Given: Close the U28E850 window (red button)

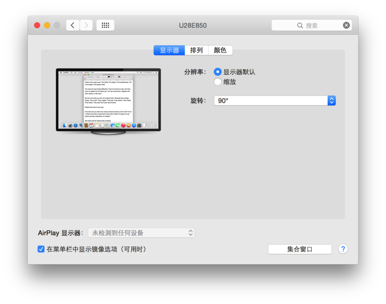Looking at the screenshot, I should pyautogui.click(x=37, y=26).
